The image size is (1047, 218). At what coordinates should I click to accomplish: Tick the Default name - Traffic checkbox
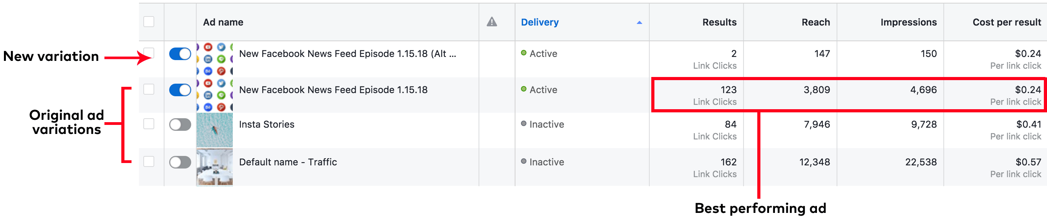tap(149, 161)
